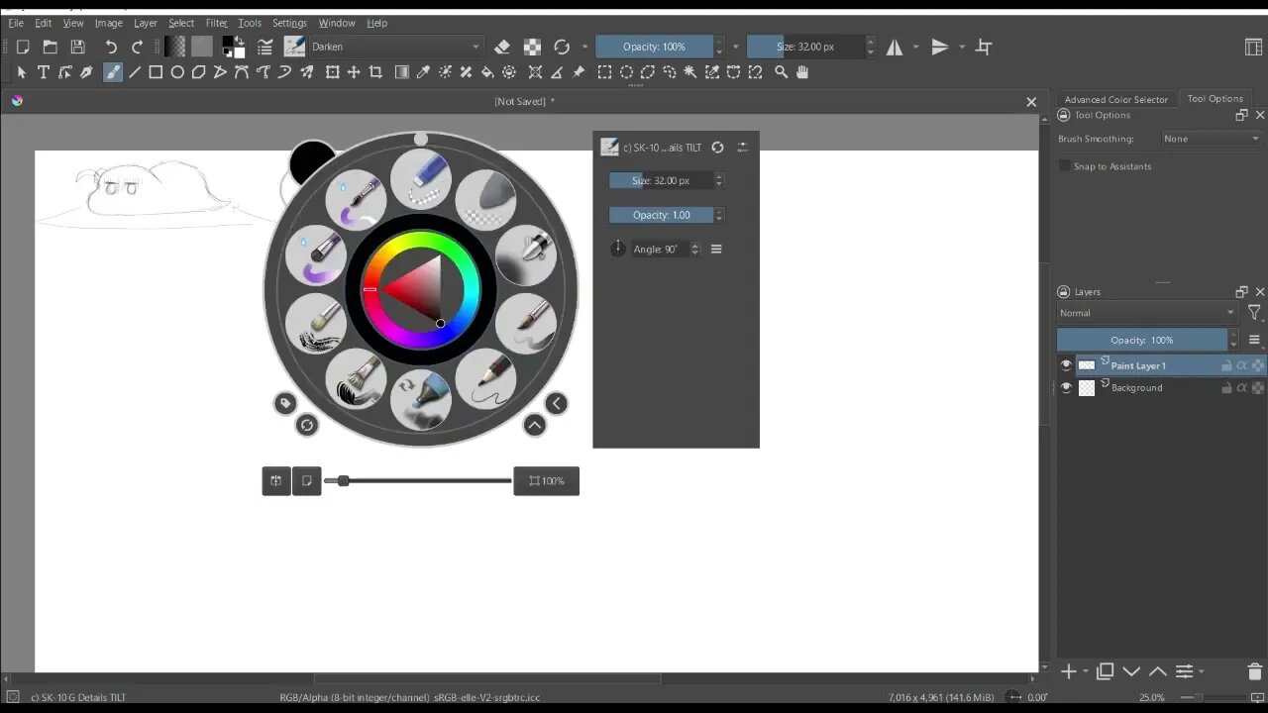Select the Freehand Brush tool
The width and height of the screenshot is (1268, 713).
(113, 72)
